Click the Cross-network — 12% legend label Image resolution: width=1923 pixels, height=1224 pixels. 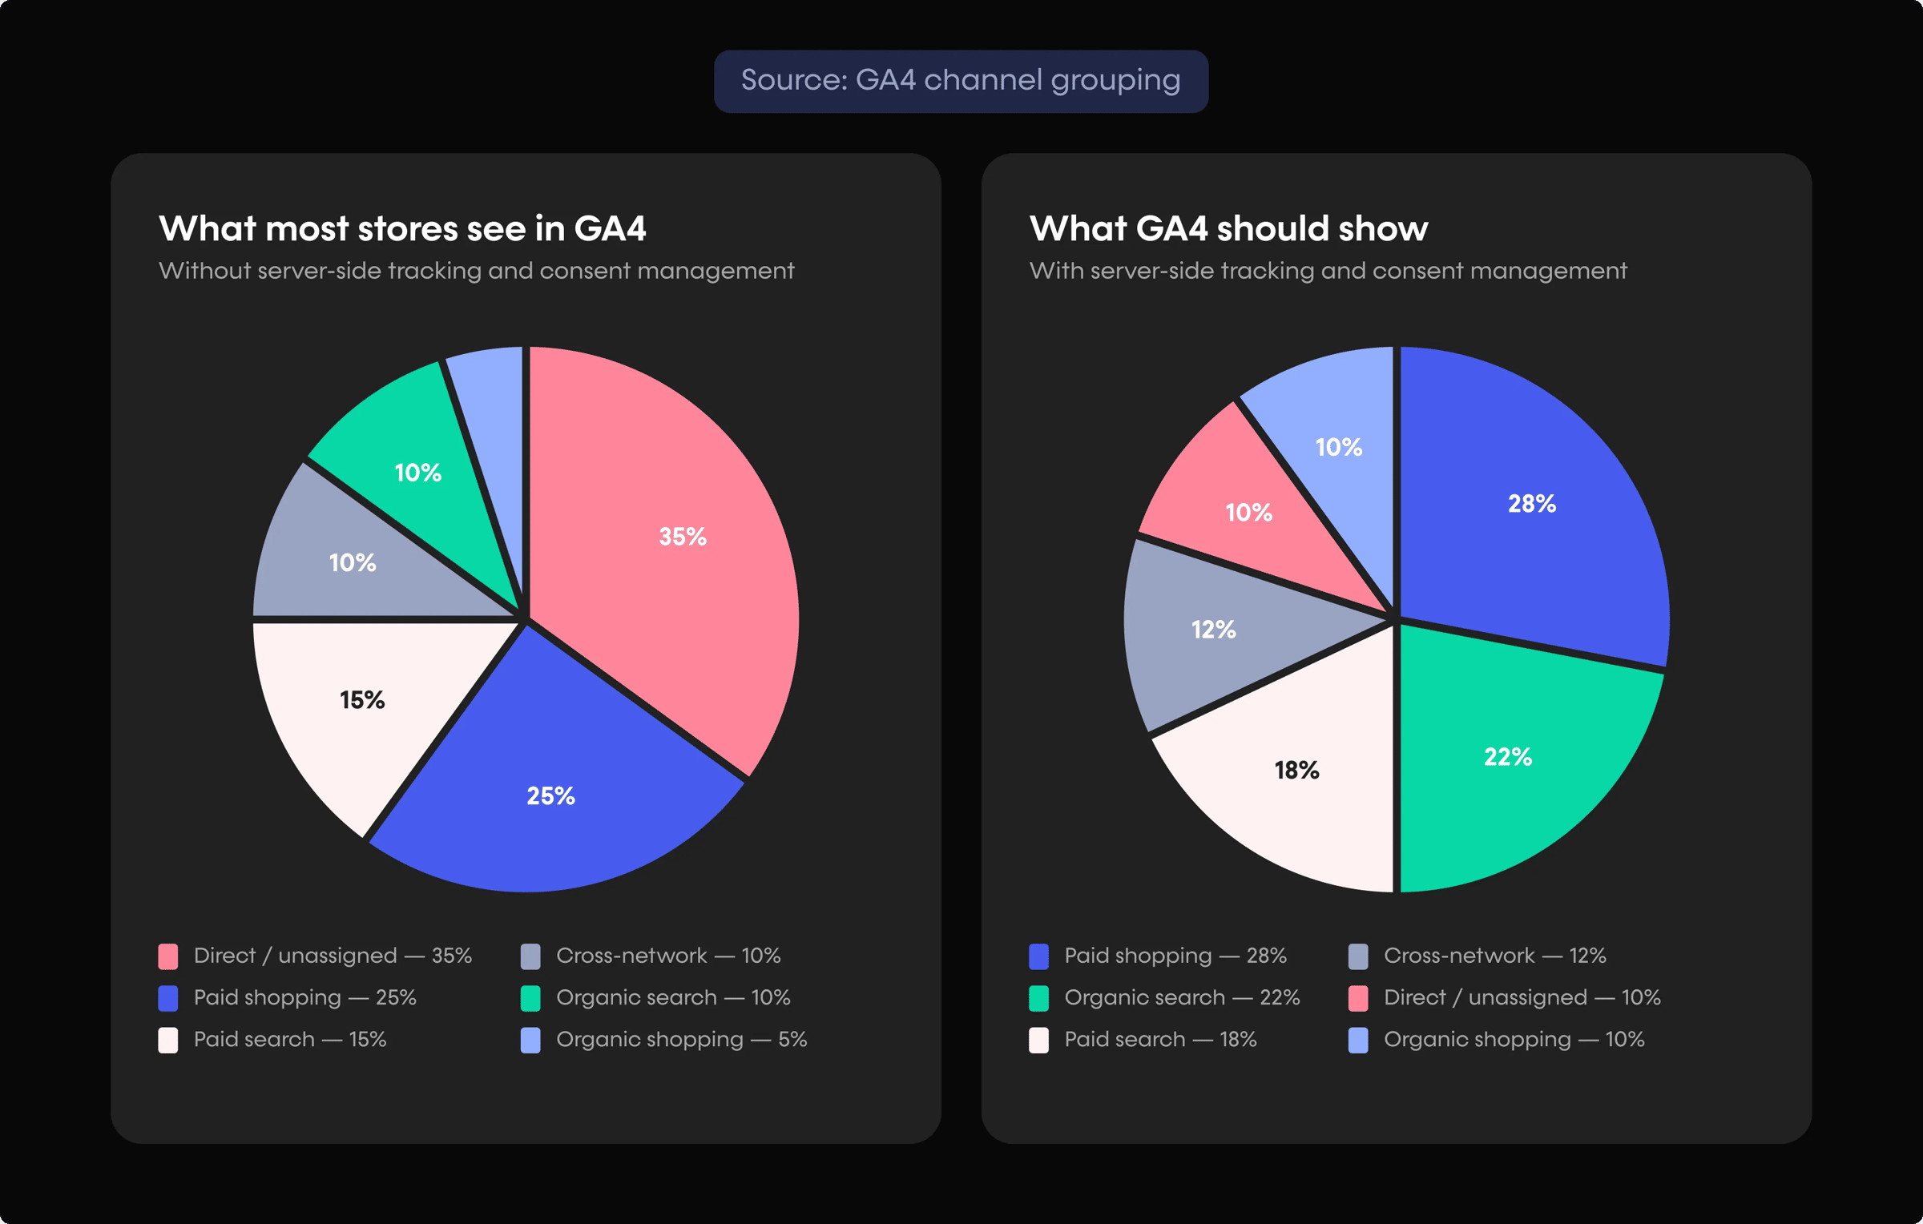coord(1495,956)
